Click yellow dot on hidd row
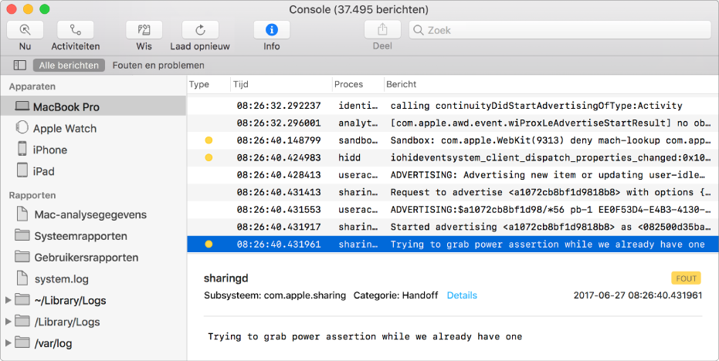719x361 pixels. click(x=209, y=157)
